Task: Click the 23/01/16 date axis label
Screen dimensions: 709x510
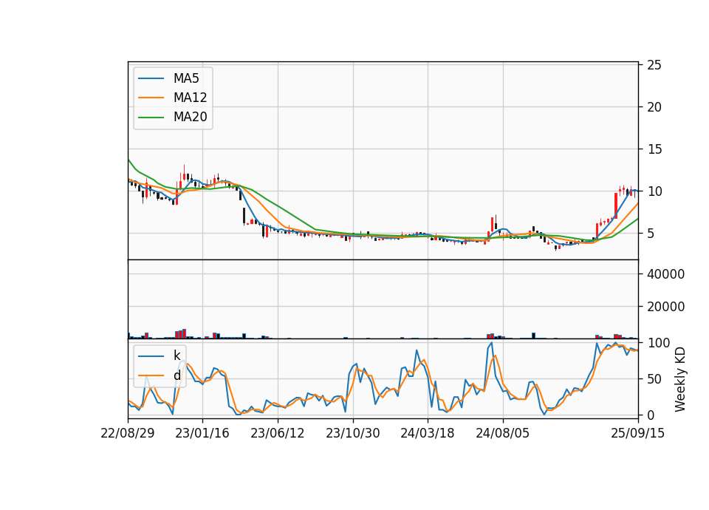Action: tap(202, 433)
